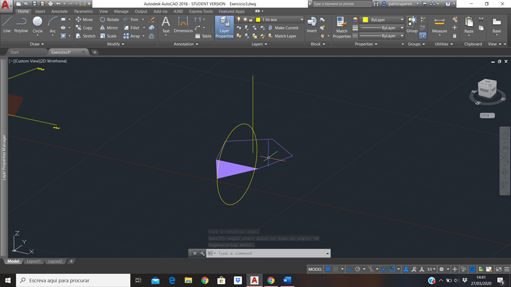
Task: Click the Insert block tool
Action: pyautogui.click(x=311, y=25)
